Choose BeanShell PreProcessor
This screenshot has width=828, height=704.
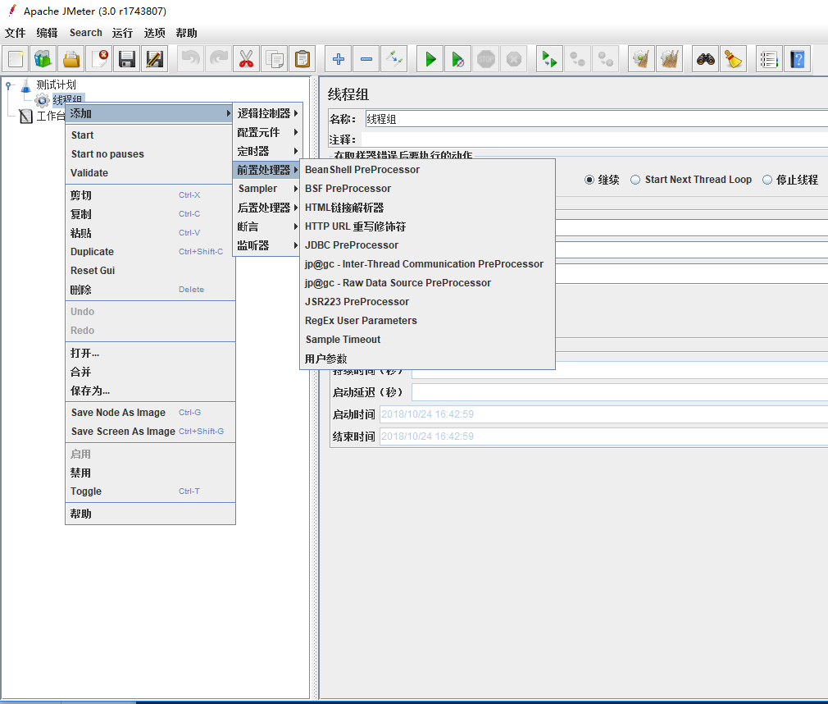(427, 170)
